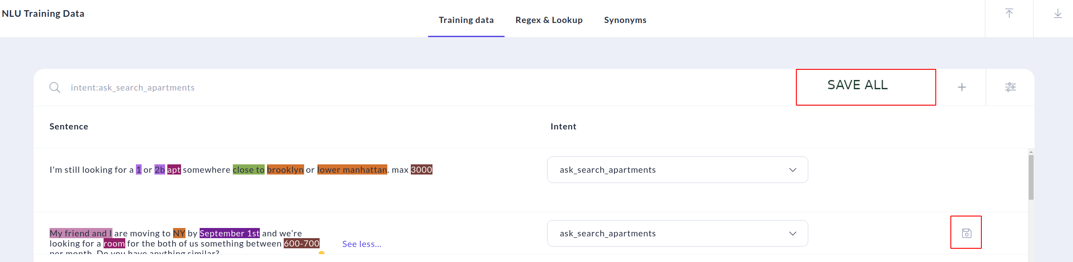The height and width of the screenshot is (262, 1073).
Task: Save the 'My friend and I' sentence via floppy icon
Action: point(966,232)
